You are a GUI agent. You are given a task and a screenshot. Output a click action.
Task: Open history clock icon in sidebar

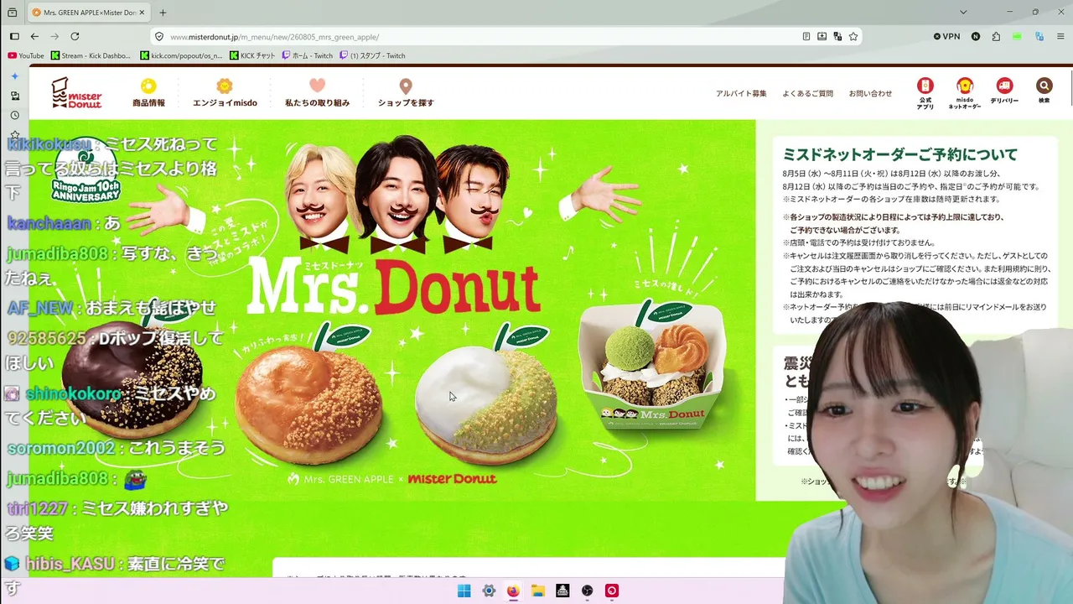pos(14,116)
